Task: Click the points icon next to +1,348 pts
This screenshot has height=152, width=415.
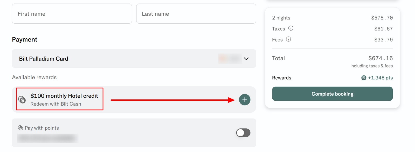Action: (x=364, y=78)
